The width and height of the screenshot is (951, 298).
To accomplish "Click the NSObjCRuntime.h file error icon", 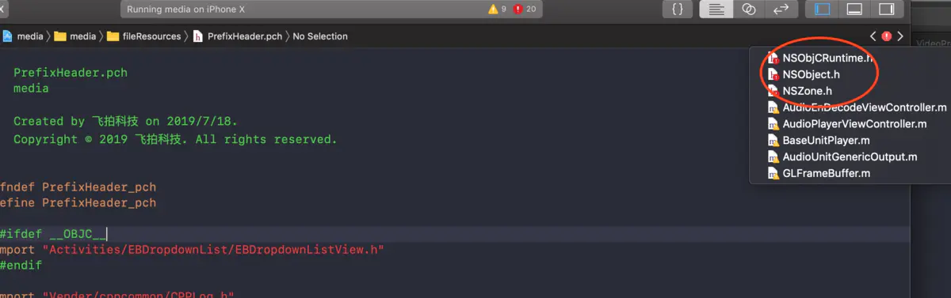I will point(773,58).
